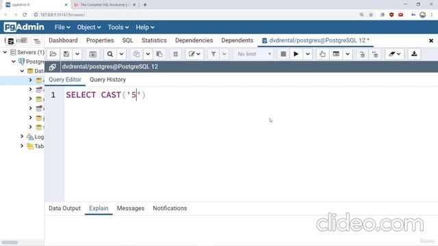Screen dimensions: 438x246
Task: Collapse the PostgreSQL server tree node
Action: tap(14, 61)
